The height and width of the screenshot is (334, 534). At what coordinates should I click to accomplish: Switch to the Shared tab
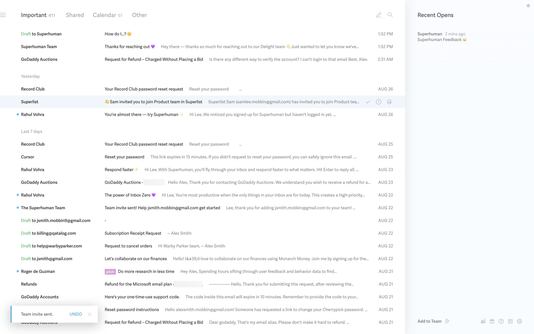[x=75, y=15]
